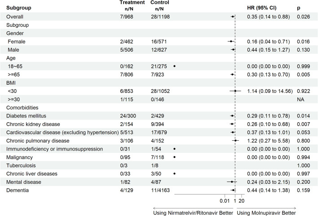Viewport: 318px width, 216px height.
Task: Click the 'p' column header
Action: [x=299, y=8]
